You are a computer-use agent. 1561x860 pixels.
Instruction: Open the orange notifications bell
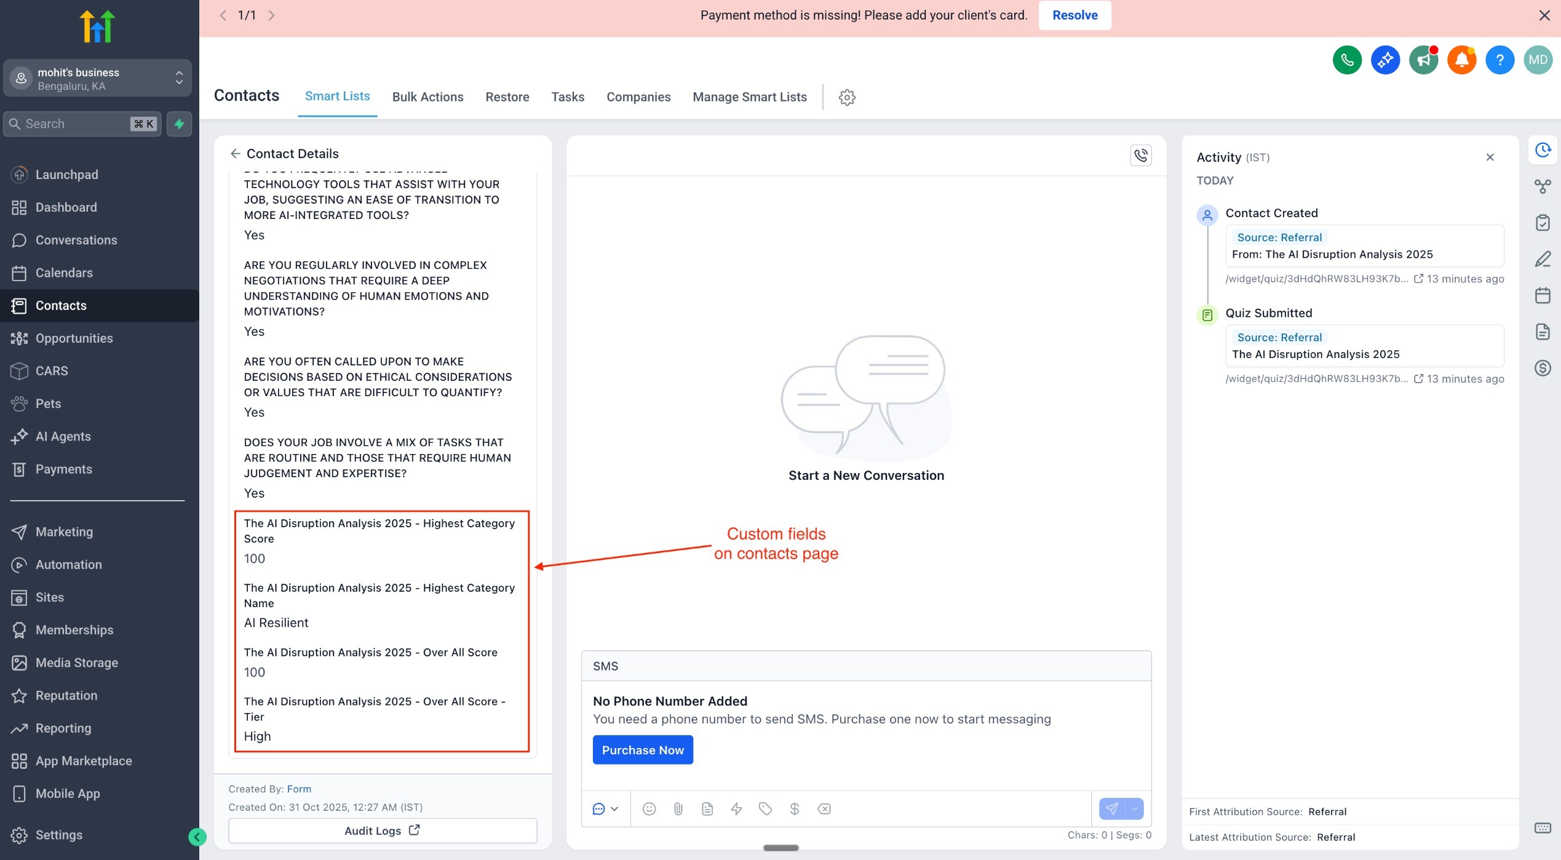pyautogui.click(x=1461, y=60)
